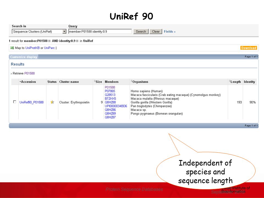The height and width of the screenshot is (198, 264).
Task: Open the Search in dropdown arrow
Action: (64, 31)
